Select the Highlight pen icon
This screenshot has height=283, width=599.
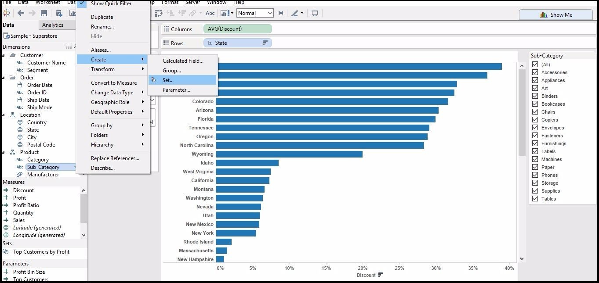tap(295, 13)
